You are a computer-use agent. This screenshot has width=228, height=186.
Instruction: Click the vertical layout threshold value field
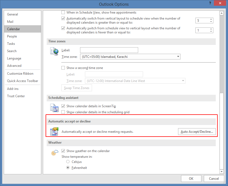pos(202,30)
